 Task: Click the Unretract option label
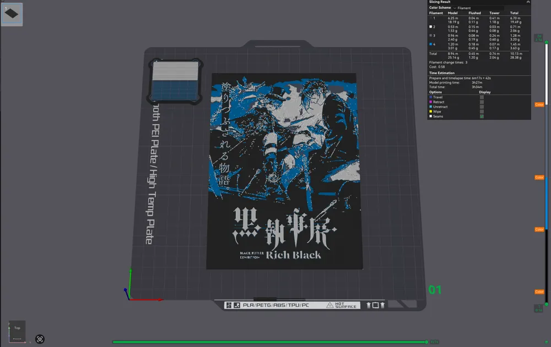point(440,107)
